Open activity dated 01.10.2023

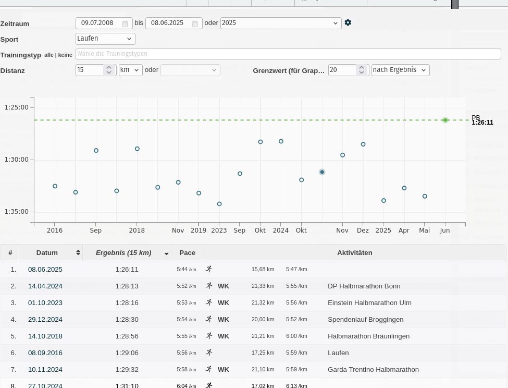(45, 303)
